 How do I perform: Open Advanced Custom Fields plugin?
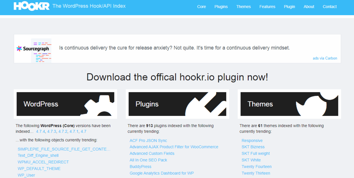tap(152, 153)
